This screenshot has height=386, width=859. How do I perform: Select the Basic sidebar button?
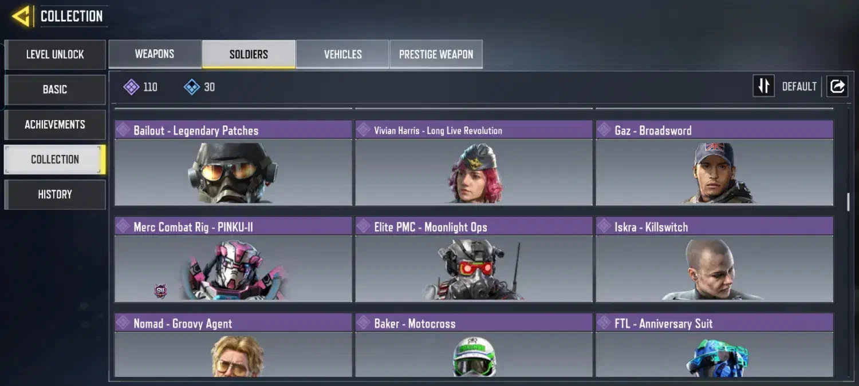tap(55, 90)
